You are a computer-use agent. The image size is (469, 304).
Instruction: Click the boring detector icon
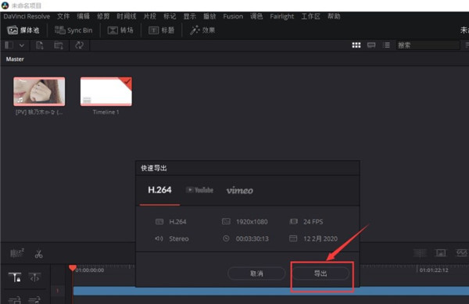coord(16,253)
